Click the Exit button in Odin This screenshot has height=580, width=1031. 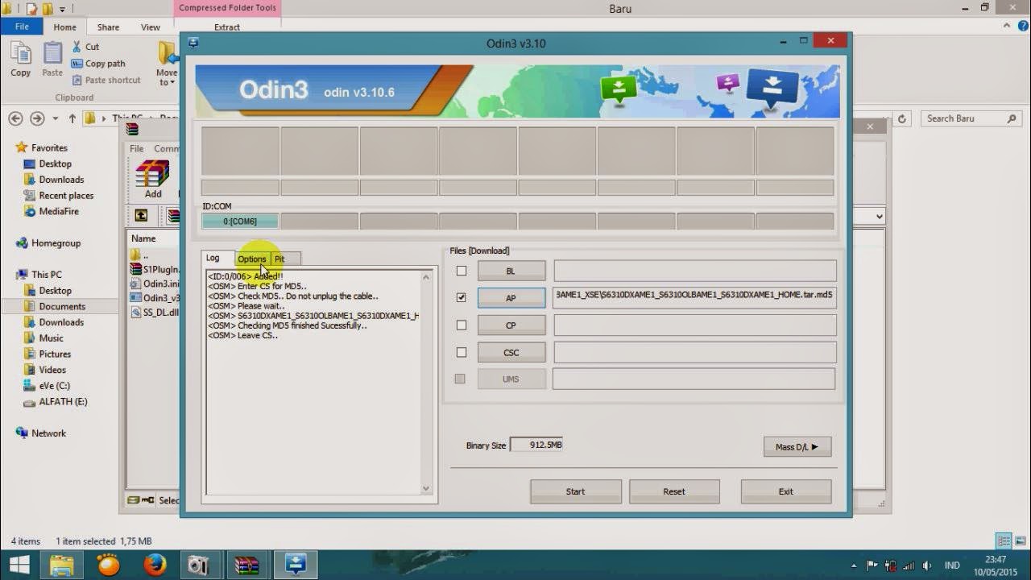click(786, 491)
